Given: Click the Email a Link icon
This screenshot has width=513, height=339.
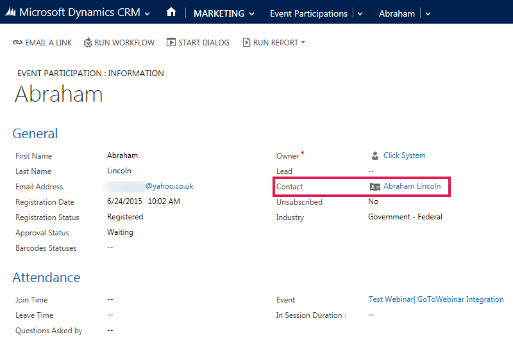Looking at the screenshot, I should 17,43.
